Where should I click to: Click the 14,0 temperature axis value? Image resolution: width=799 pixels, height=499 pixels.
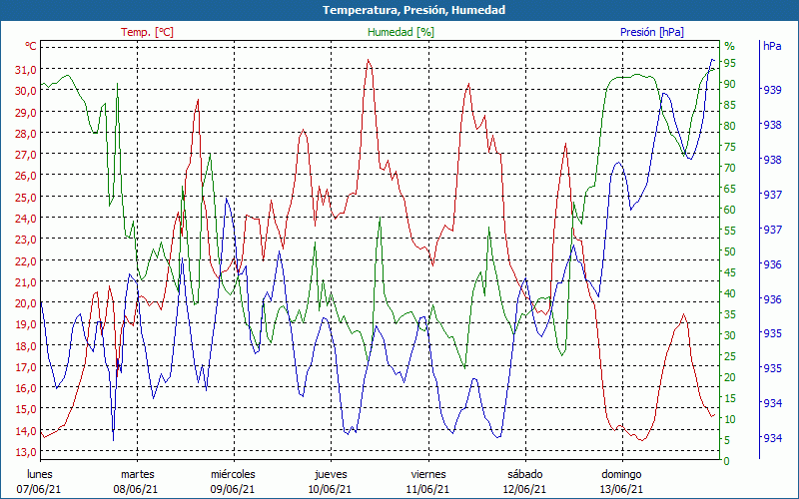point(24,431)
